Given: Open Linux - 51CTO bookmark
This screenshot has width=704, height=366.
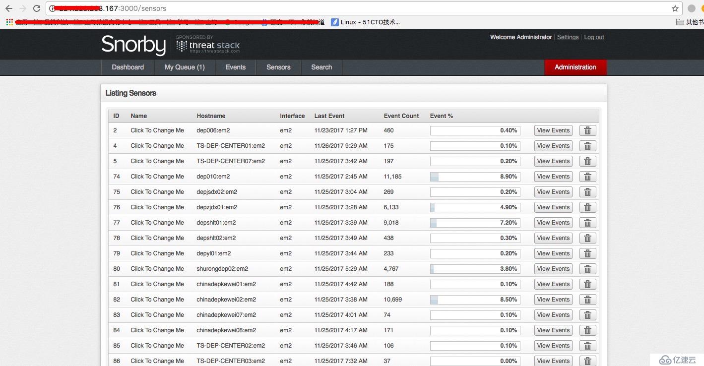Looking at the screenshot, I should coord(365,22).
